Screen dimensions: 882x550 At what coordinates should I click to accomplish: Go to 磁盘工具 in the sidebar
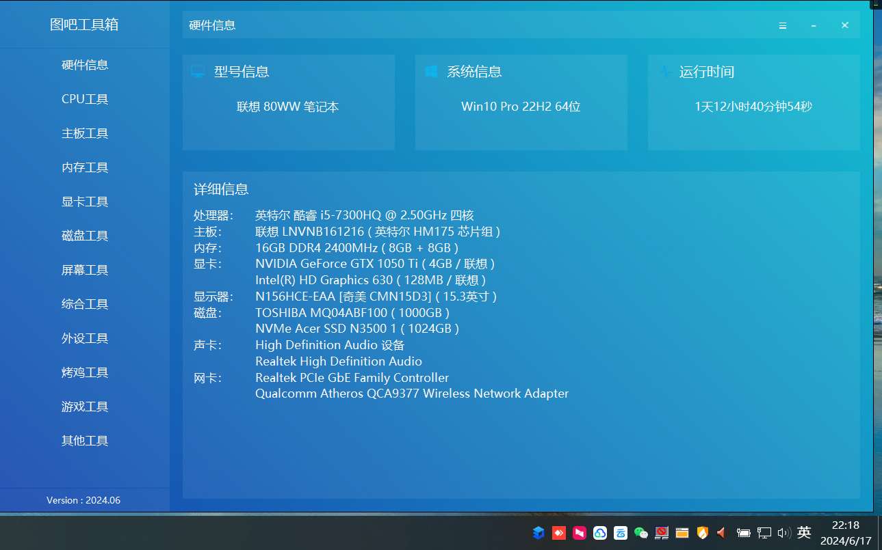[x=85, y=236]
